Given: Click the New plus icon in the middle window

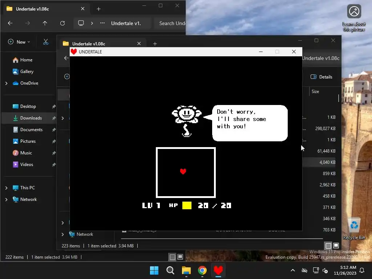Looking at the screenshot, I should (x=67, y=76).
